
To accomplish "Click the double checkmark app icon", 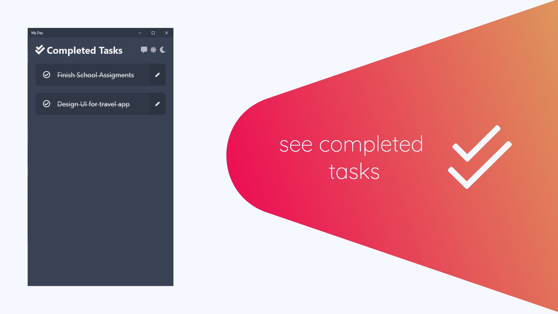I will (40, 50).
